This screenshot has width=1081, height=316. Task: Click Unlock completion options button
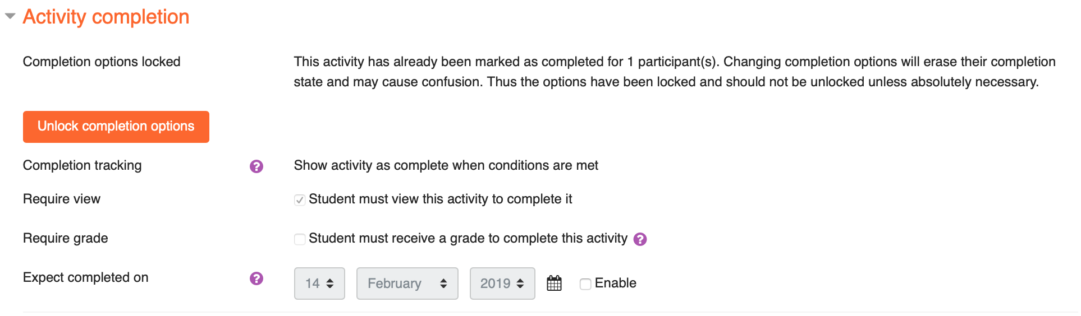tap(116, 127)
